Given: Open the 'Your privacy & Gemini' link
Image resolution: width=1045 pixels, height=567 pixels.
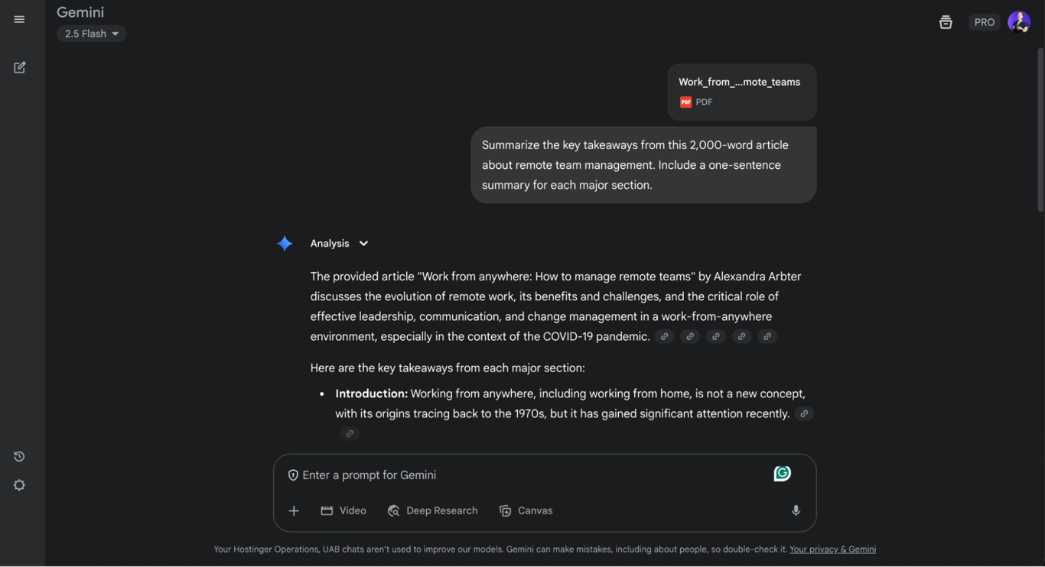Looking at the screenshot, I should (x=832, y=549).
